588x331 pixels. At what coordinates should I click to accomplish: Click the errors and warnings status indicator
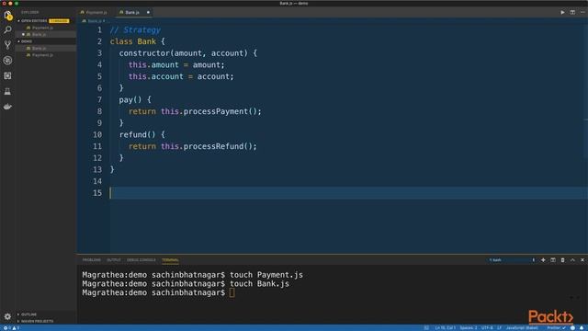pos(11,328)
